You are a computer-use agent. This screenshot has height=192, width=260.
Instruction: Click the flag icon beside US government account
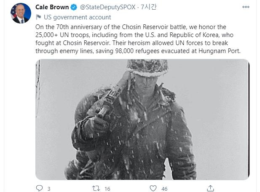(38, 17)
